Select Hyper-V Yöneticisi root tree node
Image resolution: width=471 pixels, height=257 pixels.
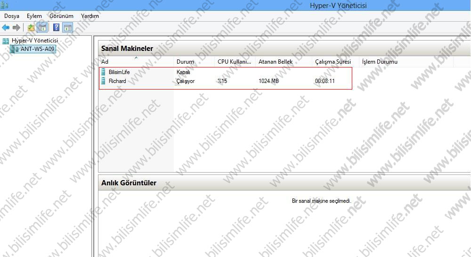tap(34, 41)
